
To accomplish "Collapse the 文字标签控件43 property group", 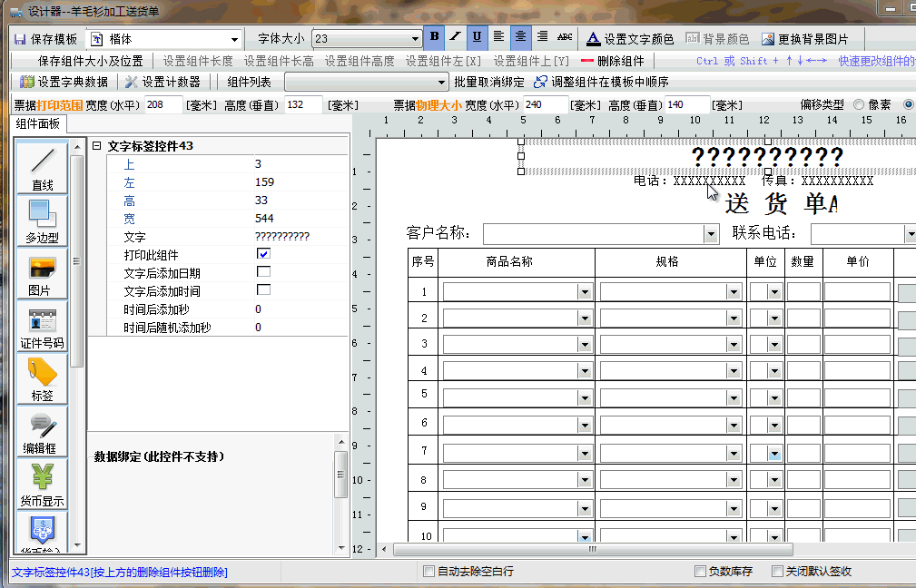I will pos(96,146).
